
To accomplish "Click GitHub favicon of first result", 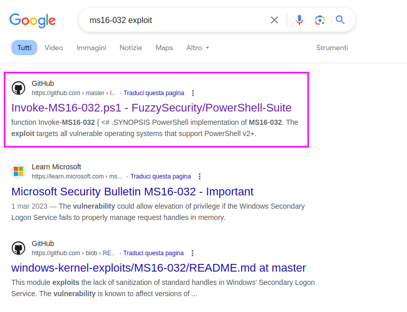I will point(18,88).
